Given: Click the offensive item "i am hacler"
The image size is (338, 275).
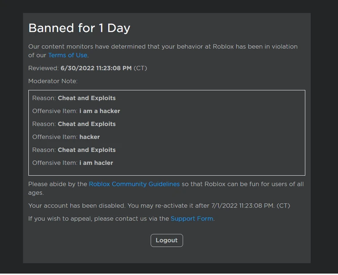Looking at the screenshot, I should tap(96, 163).
